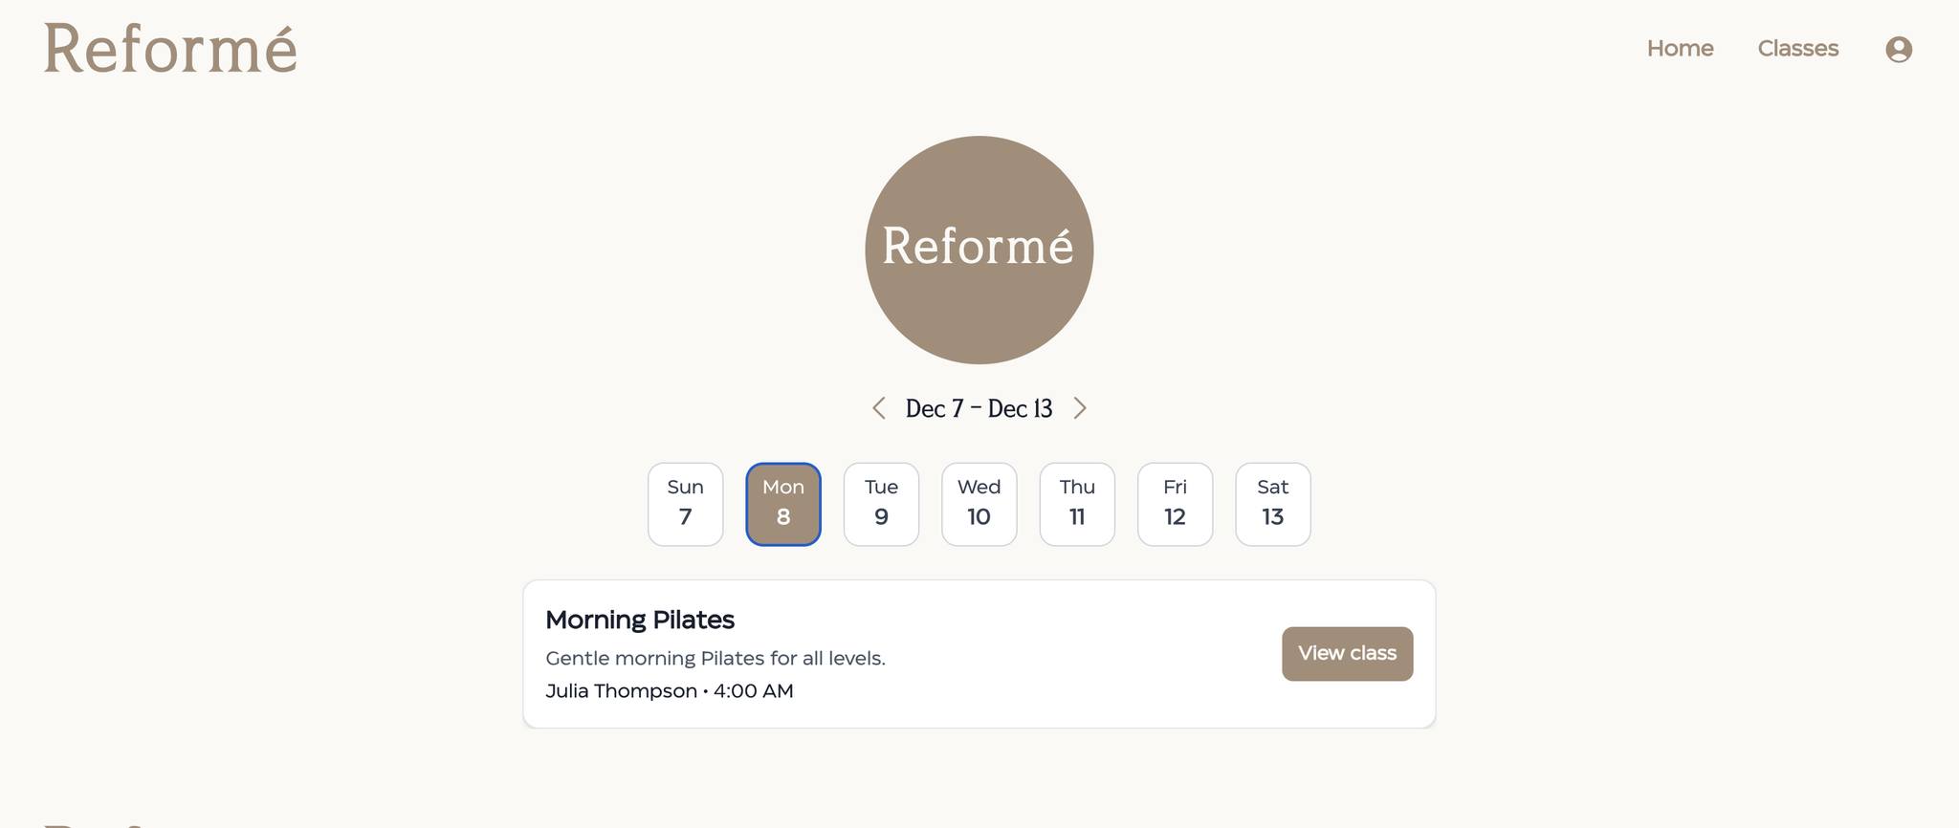Select the highlighted Mon 8 day
Screen dimensions: 1959x828
pos(782,504)
